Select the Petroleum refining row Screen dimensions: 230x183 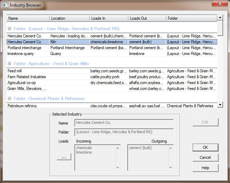pos(112,106)
